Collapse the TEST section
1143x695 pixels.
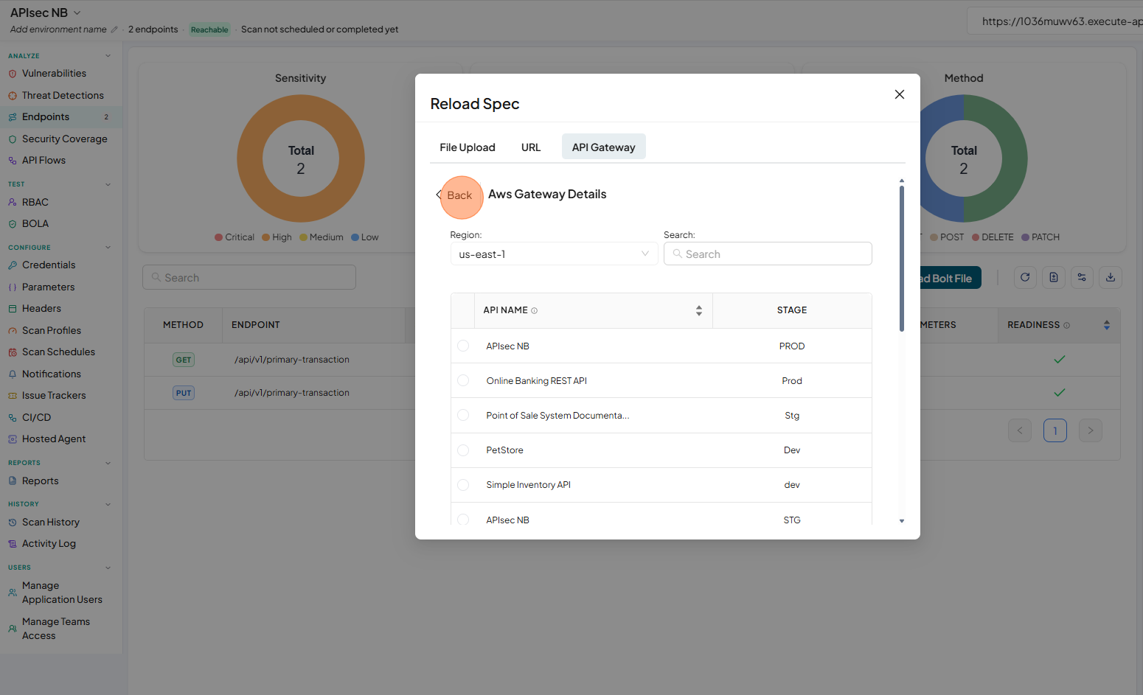point(108,184)
